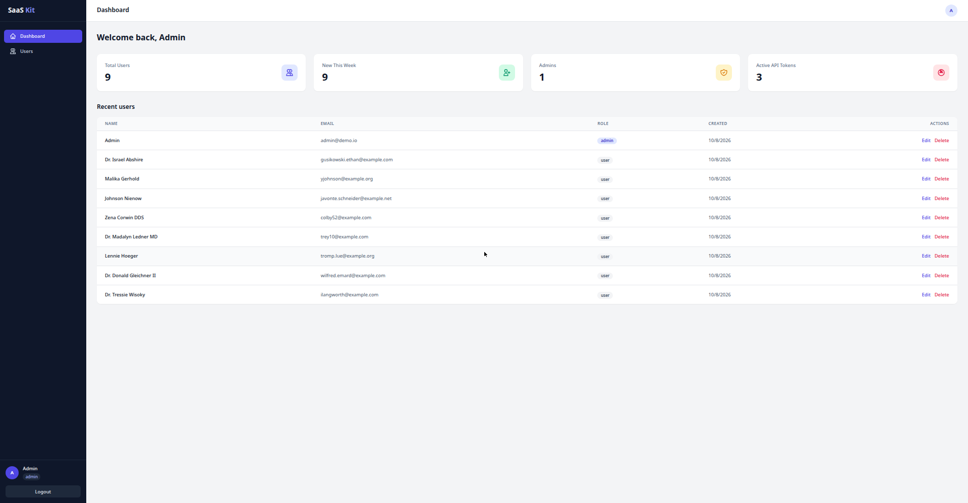Edit Johnson Nienow

926,199
